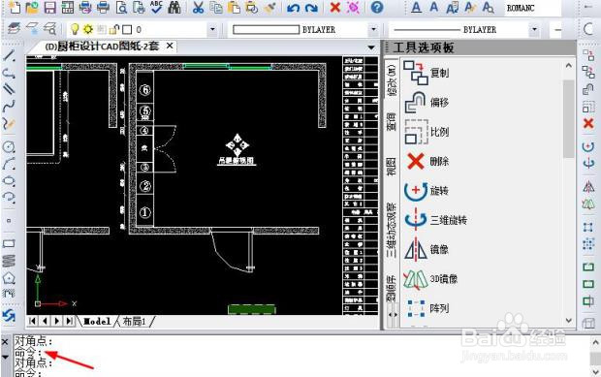Click the rotate icon in right toolbar

coord(588,146)
